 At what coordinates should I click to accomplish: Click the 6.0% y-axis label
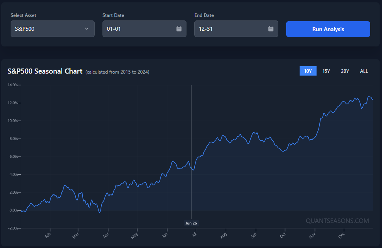pyautogui.click(x=14, y=157)
